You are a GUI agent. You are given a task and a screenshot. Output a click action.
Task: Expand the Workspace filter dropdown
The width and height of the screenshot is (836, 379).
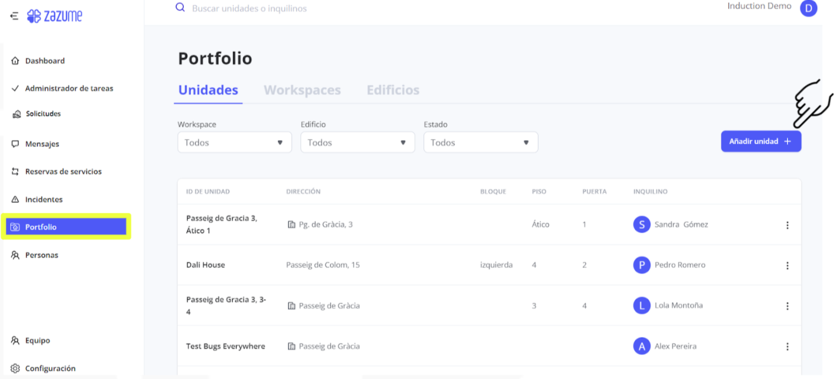[235, 142]
